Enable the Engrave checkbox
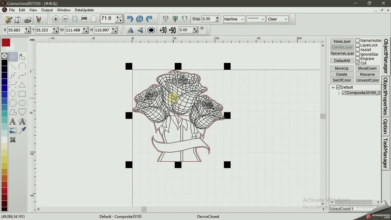 pos(357,59)
